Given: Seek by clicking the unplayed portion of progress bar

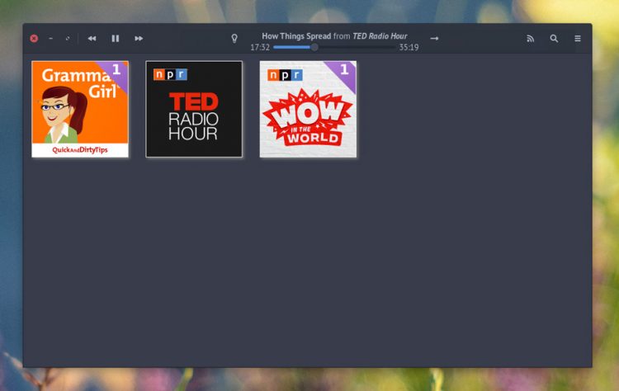Looking at the screenshot, I should point(356,47).
